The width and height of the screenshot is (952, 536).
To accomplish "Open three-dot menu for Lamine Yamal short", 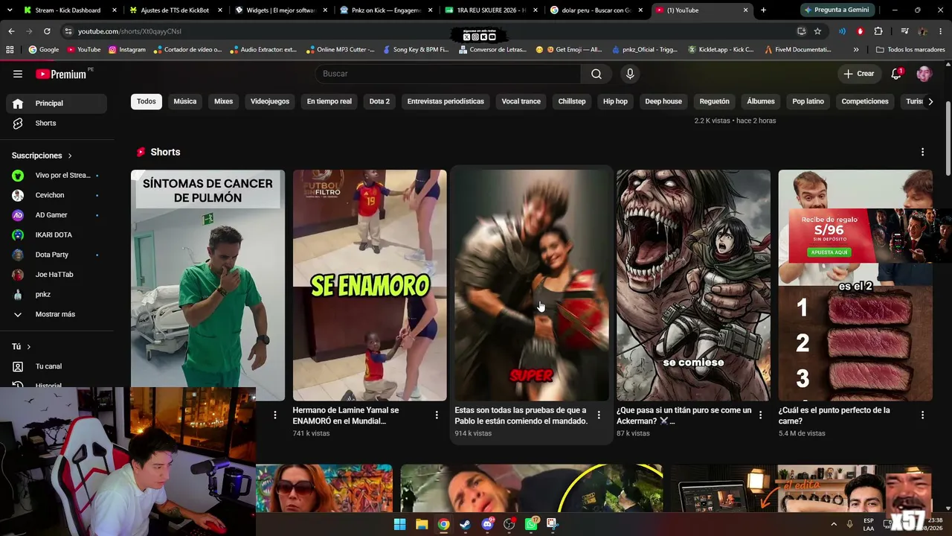I will click(x=437, y=415).
